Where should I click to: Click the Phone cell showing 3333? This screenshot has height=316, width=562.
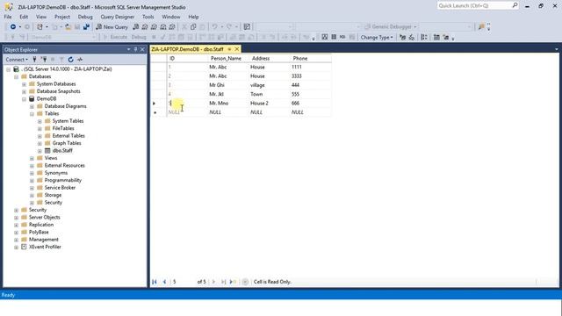coord(310,76)
